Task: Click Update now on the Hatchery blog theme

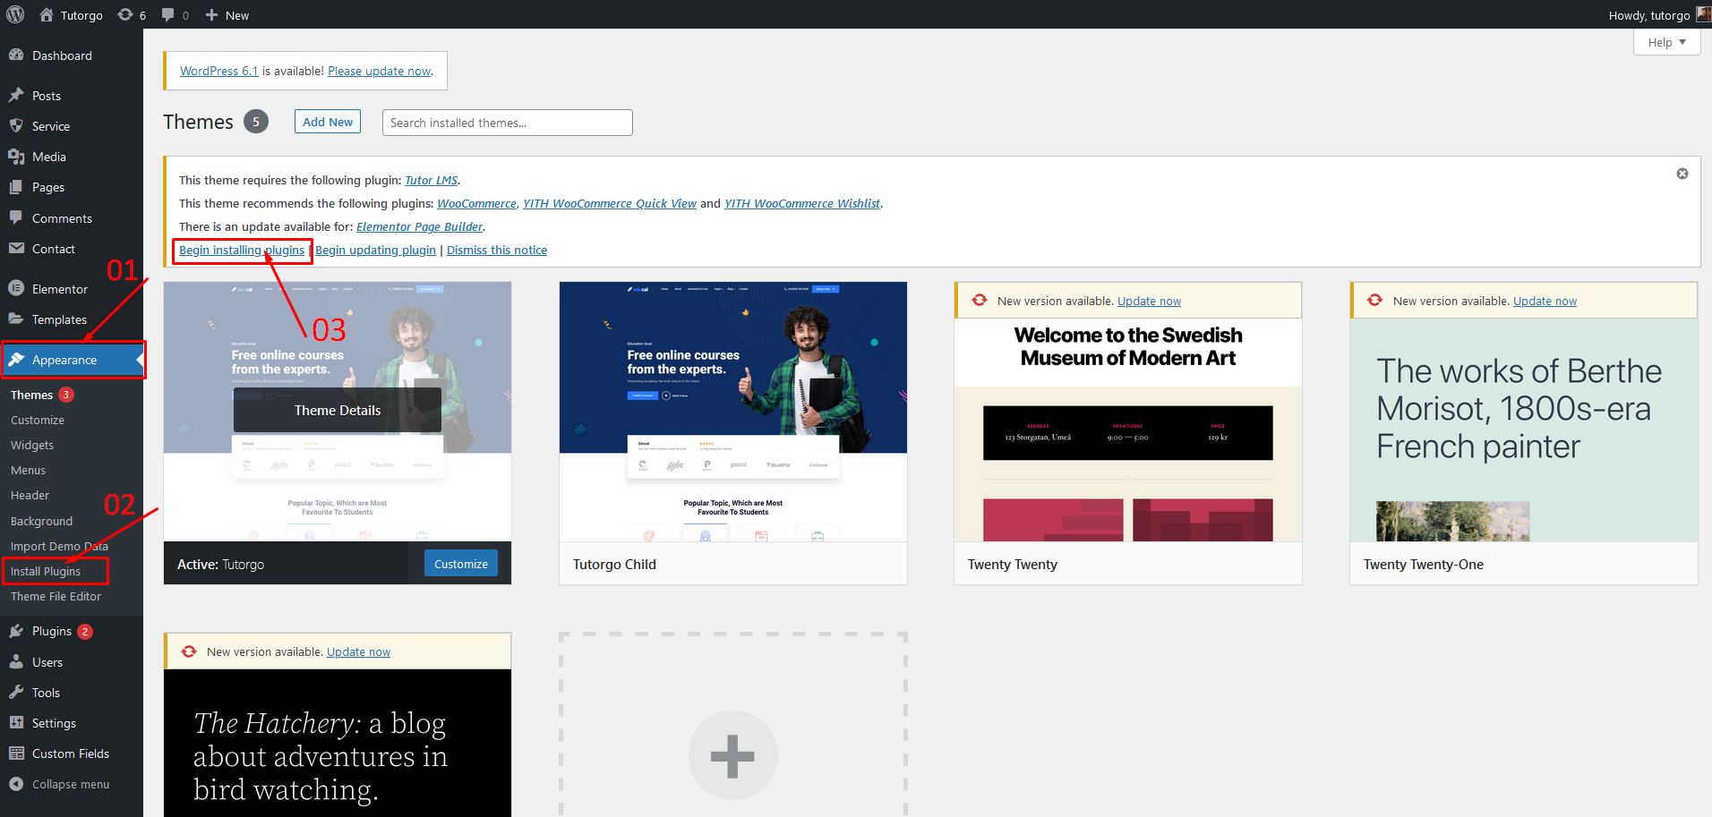Action: point(358,651)
